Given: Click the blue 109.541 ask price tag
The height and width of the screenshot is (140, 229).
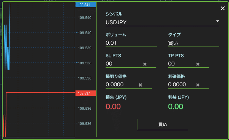Looking at the screenshot, I should [x=86, y=5].
